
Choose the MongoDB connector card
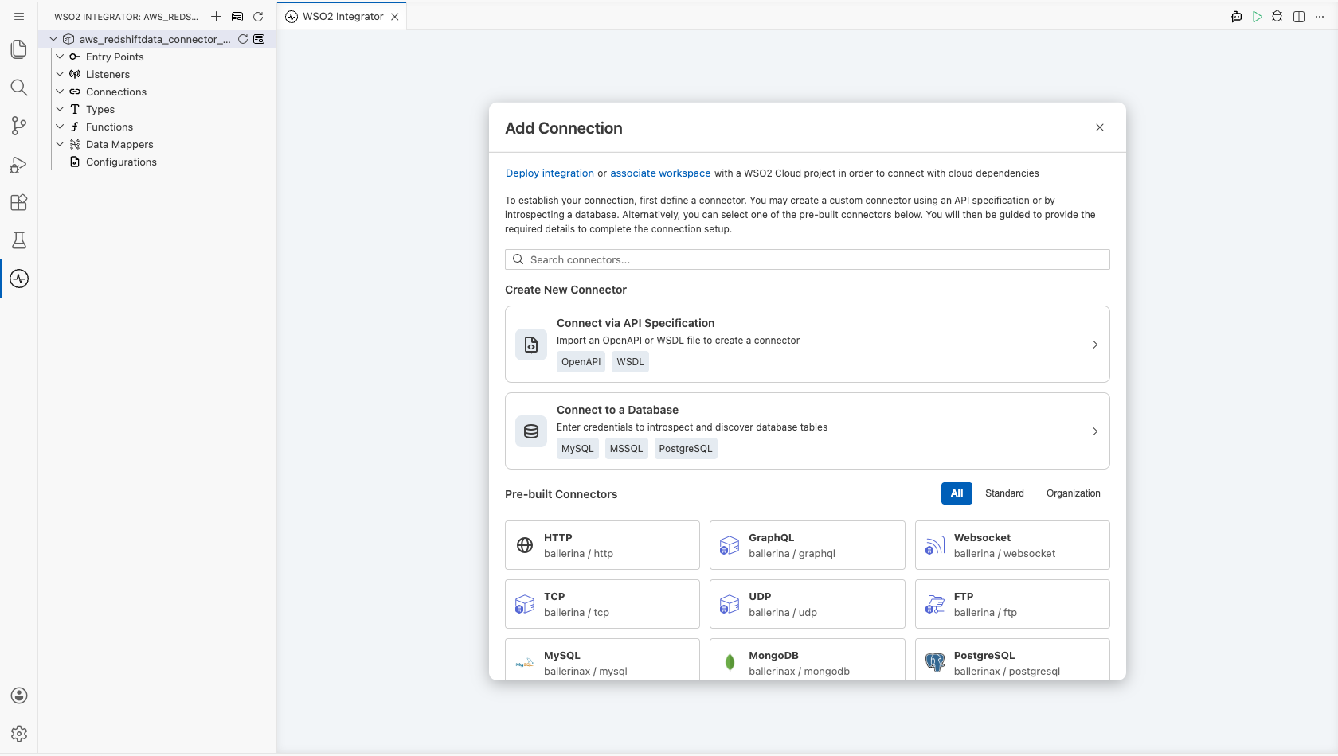coord(807,660)
